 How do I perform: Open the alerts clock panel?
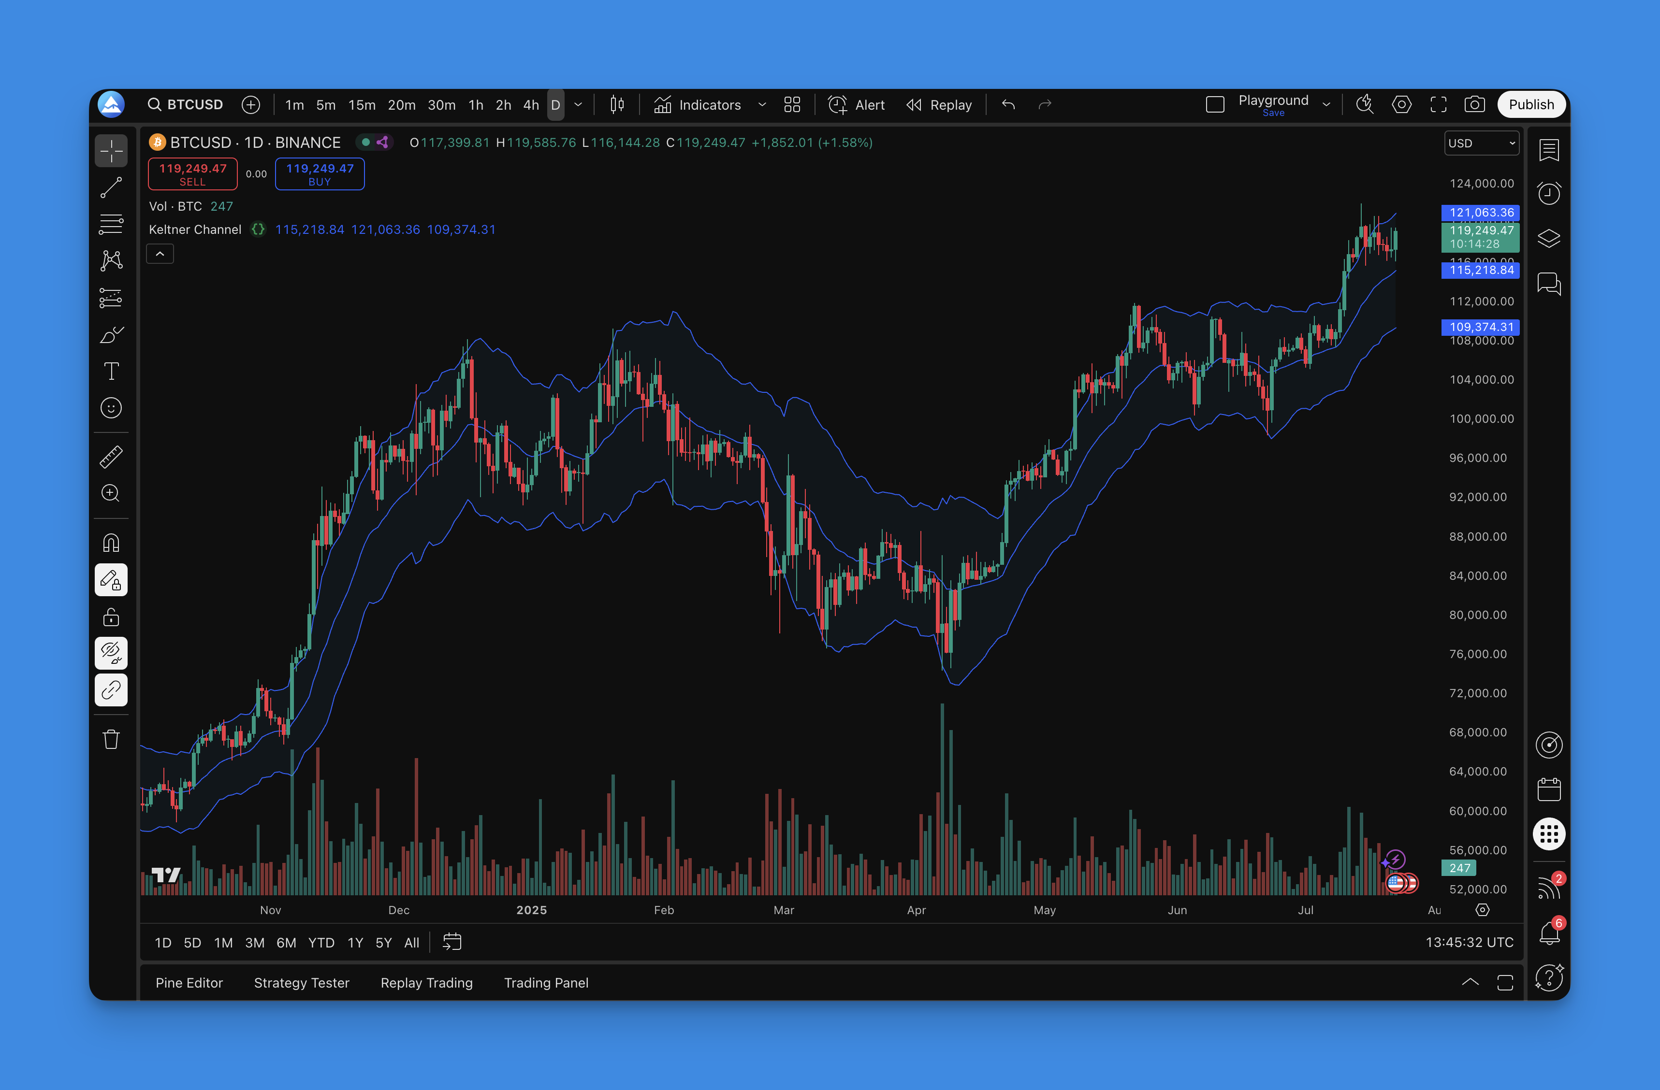[x=1549, y=193]
